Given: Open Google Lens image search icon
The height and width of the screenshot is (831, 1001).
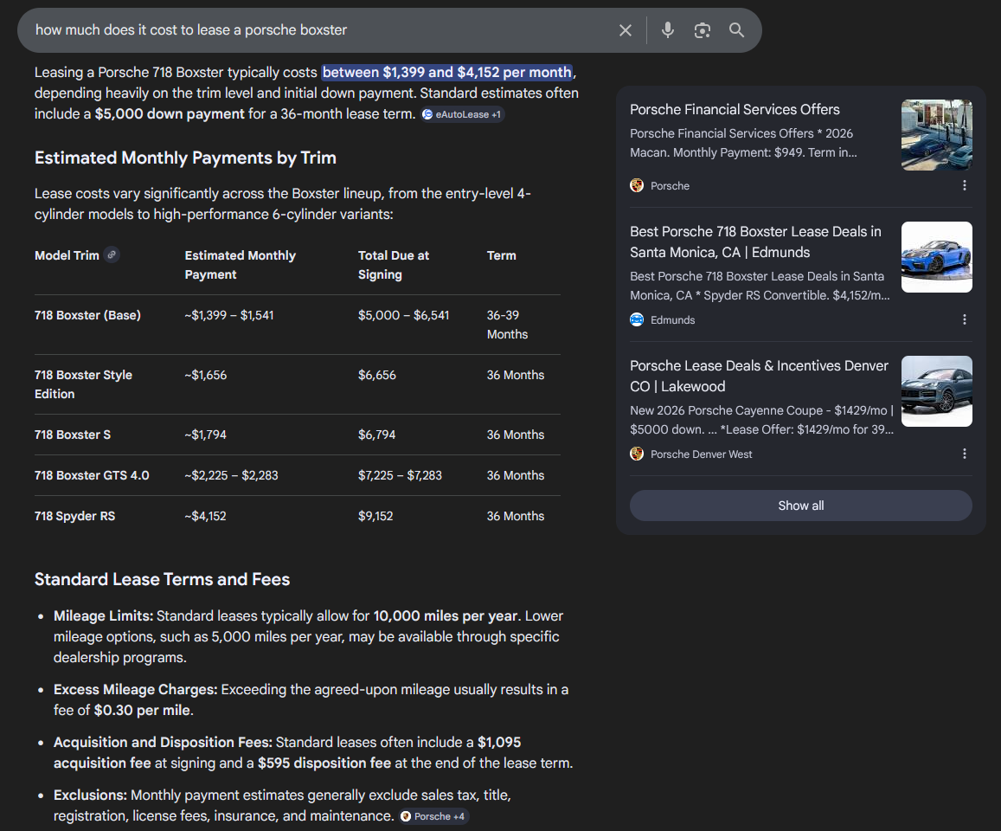Looking at the screenshot, I should pos(703,30).
